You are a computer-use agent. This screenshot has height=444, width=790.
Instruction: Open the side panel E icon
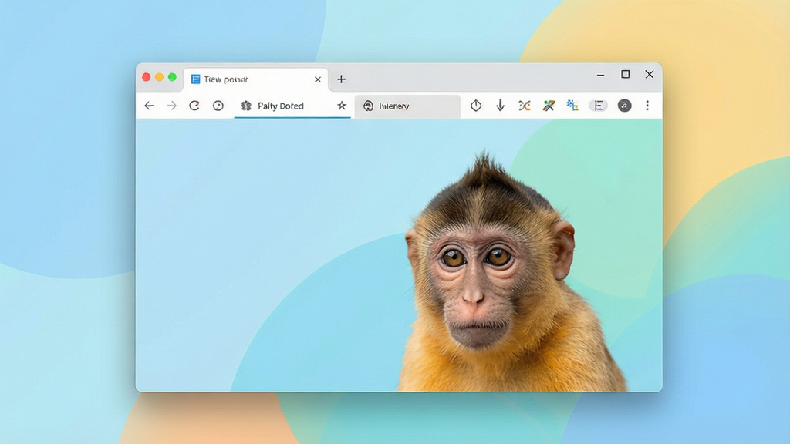pyautogui.click(x=599, y=106)
